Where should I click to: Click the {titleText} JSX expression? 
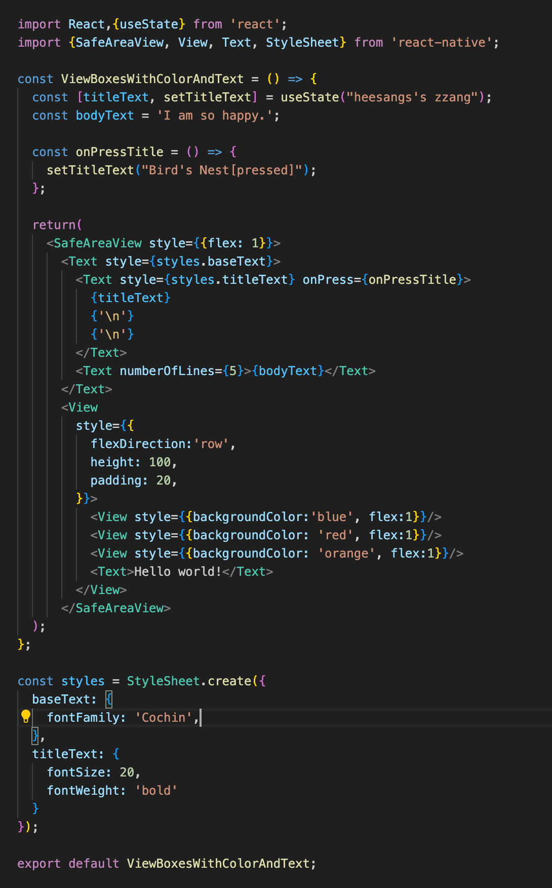[x=131, y=298]
